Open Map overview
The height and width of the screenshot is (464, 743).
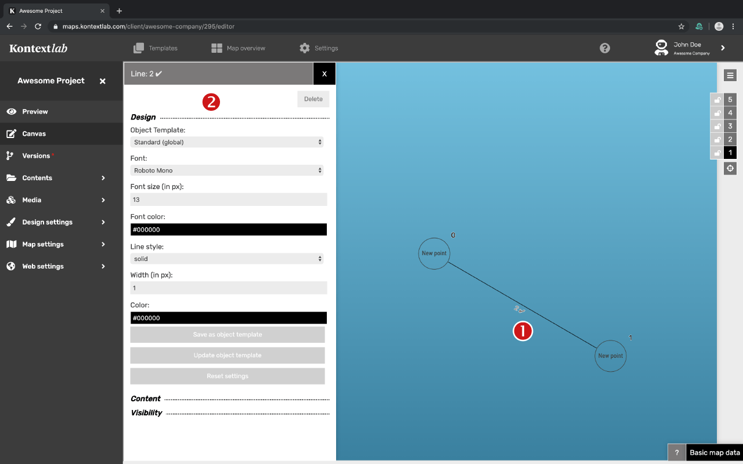[x=238, y=48]
